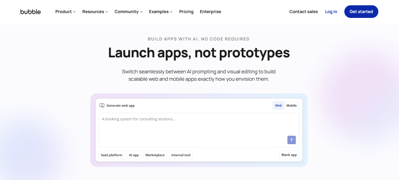
Task: Pick the Marketplace suggestion chip
Action: pos(155,155)
